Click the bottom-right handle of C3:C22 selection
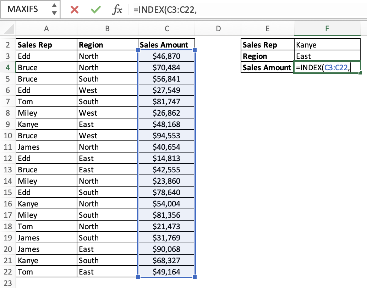This screenshot has height=288, width=367. pos(195,277)
